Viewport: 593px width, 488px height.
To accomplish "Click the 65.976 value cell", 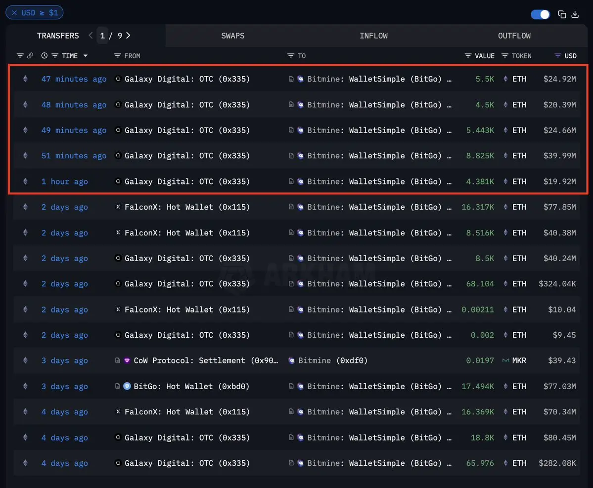I will 480,463.
